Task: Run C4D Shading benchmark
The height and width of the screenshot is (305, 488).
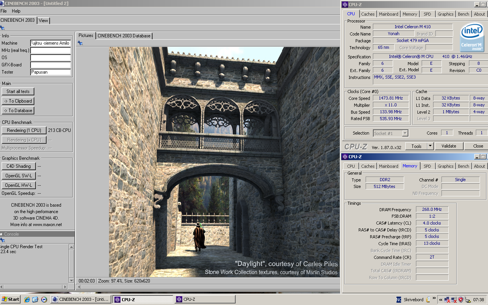Action: [x=19, y=166]
